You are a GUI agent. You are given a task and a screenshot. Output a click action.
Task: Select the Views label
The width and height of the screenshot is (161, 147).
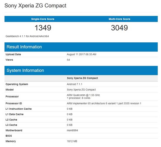9,60
